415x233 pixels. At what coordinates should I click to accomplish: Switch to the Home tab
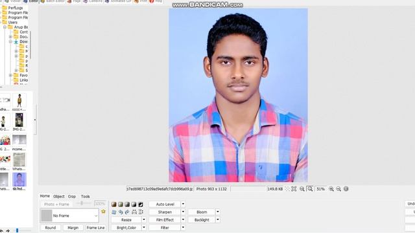click(x=45, y=196)
